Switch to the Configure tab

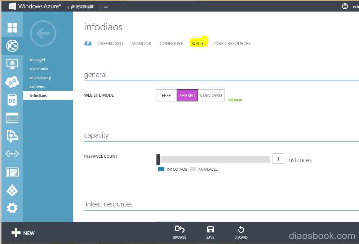pyautogui.click(x=171, y=44)
